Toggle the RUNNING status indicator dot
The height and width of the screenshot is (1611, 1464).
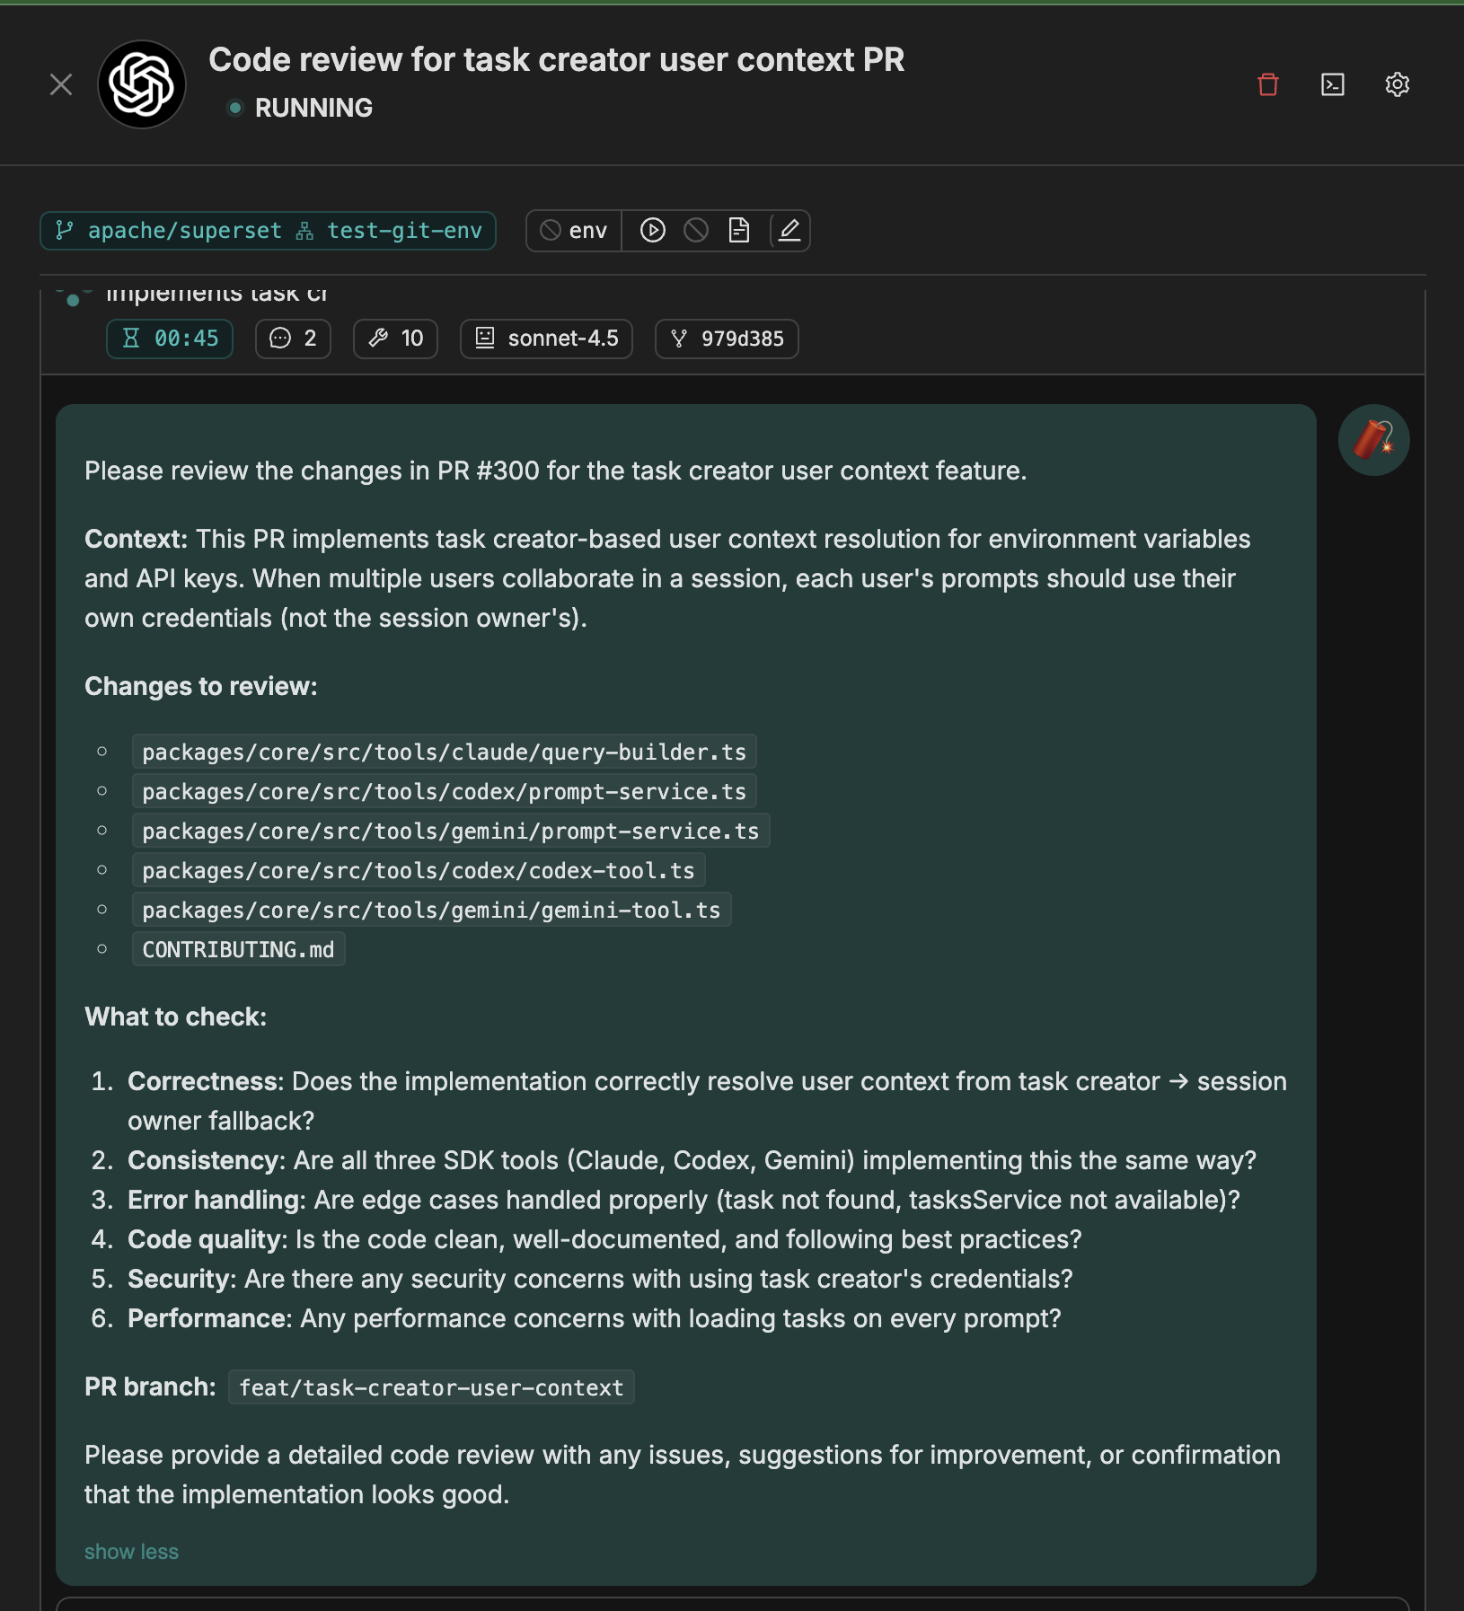click(x=237, y=108)
